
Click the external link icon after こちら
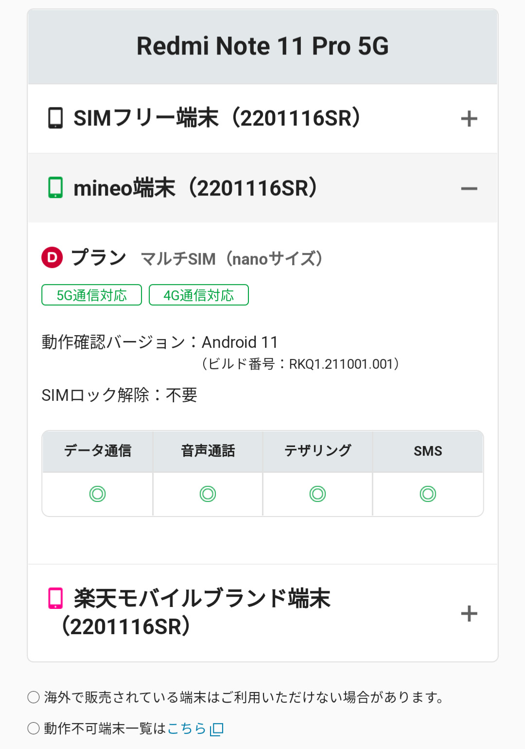[x=217, y=729]
